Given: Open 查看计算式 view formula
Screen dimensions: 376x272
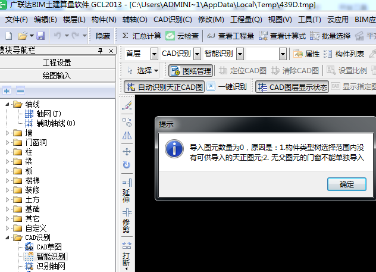Looking at the screenshot, I should click(x=282, y=36).
